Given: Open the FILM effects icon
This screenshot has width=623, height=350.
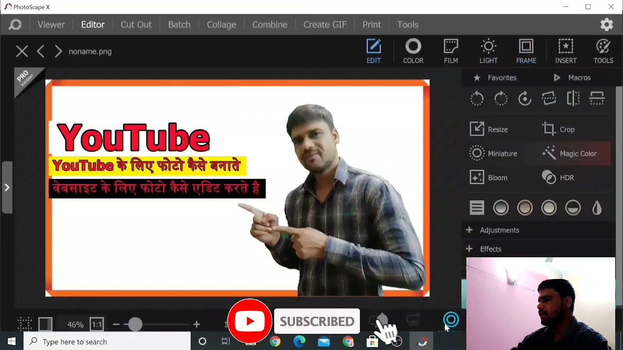Looking at the screenshot, I should point(451,52).
